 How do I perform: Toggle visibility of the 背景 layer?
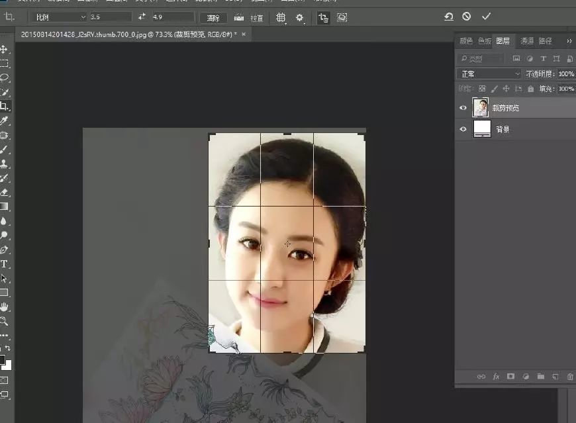pos(463,128)
